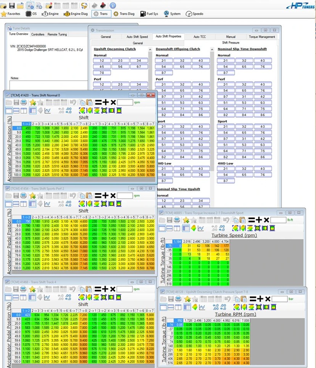
Task: Click multiply operator in Trans Shift Normal 0 window
Action: (113, 102)
